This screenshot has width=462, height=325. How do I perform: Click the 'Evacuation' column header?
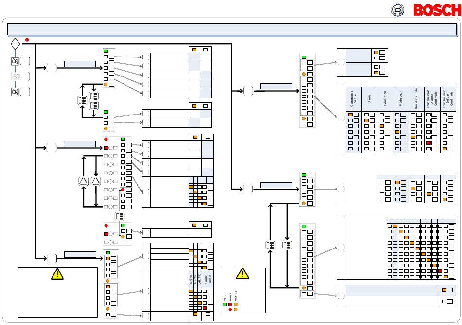(385, 98)
